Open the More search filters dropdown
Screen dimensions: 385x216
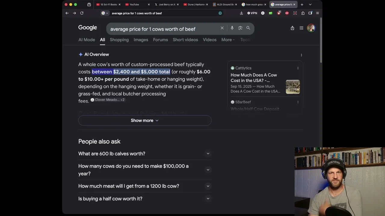pyautogui.click(x=228, y=40)
